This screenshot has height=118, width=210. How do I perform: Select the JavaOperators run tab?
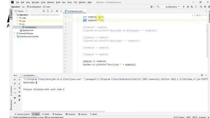click(29, 75)
